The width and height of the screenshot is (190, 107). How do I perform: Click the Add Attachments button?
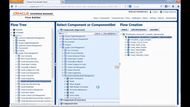pyautogui.click(x=139, y=30)
